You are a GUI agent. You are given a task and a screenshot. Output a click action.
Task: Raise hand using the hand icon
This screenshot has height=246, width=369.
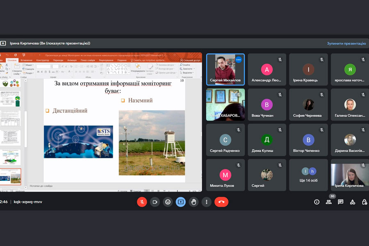(x=194, y=202)
